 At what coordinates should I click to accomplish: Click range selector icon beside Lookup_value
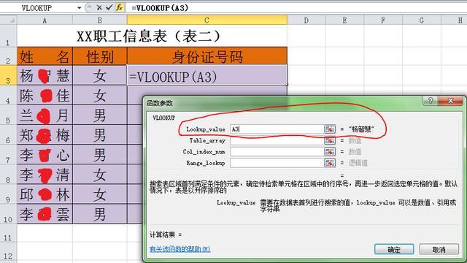pos(330,129)
